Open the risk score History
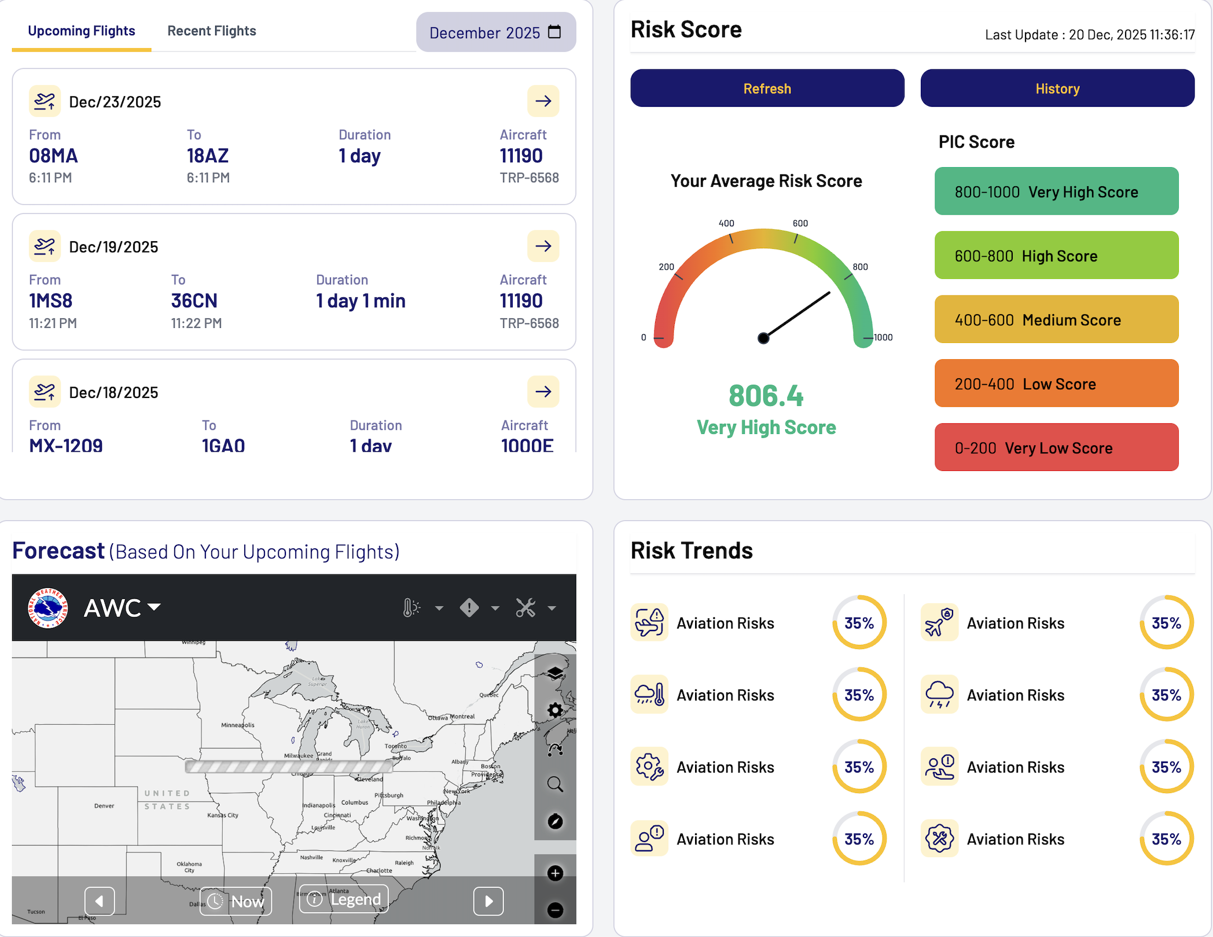 1057,88
